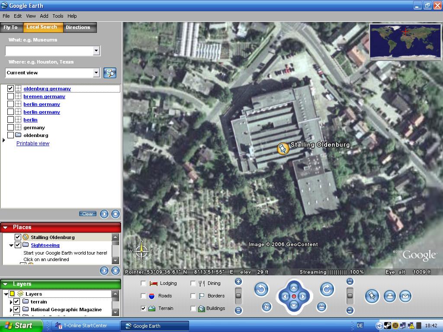The width and height of the screenshot is (443, 332).
Task: Open the Help menu
Action: point(72,16)
